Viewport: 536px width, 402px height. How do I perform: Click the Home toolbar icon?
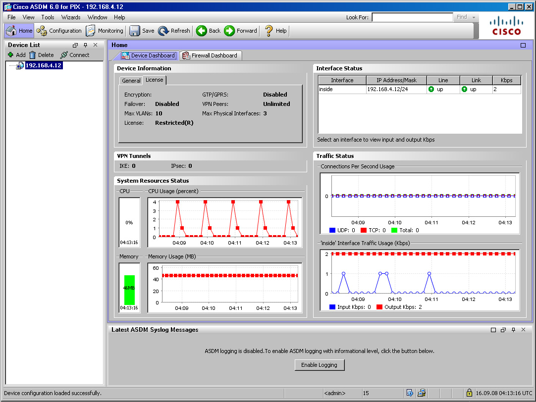[19, 31]
